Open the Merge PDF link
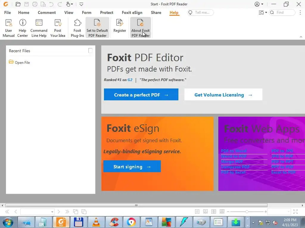Image resolution: width=305 pixels, height=228 pixels. pos(232,161)
